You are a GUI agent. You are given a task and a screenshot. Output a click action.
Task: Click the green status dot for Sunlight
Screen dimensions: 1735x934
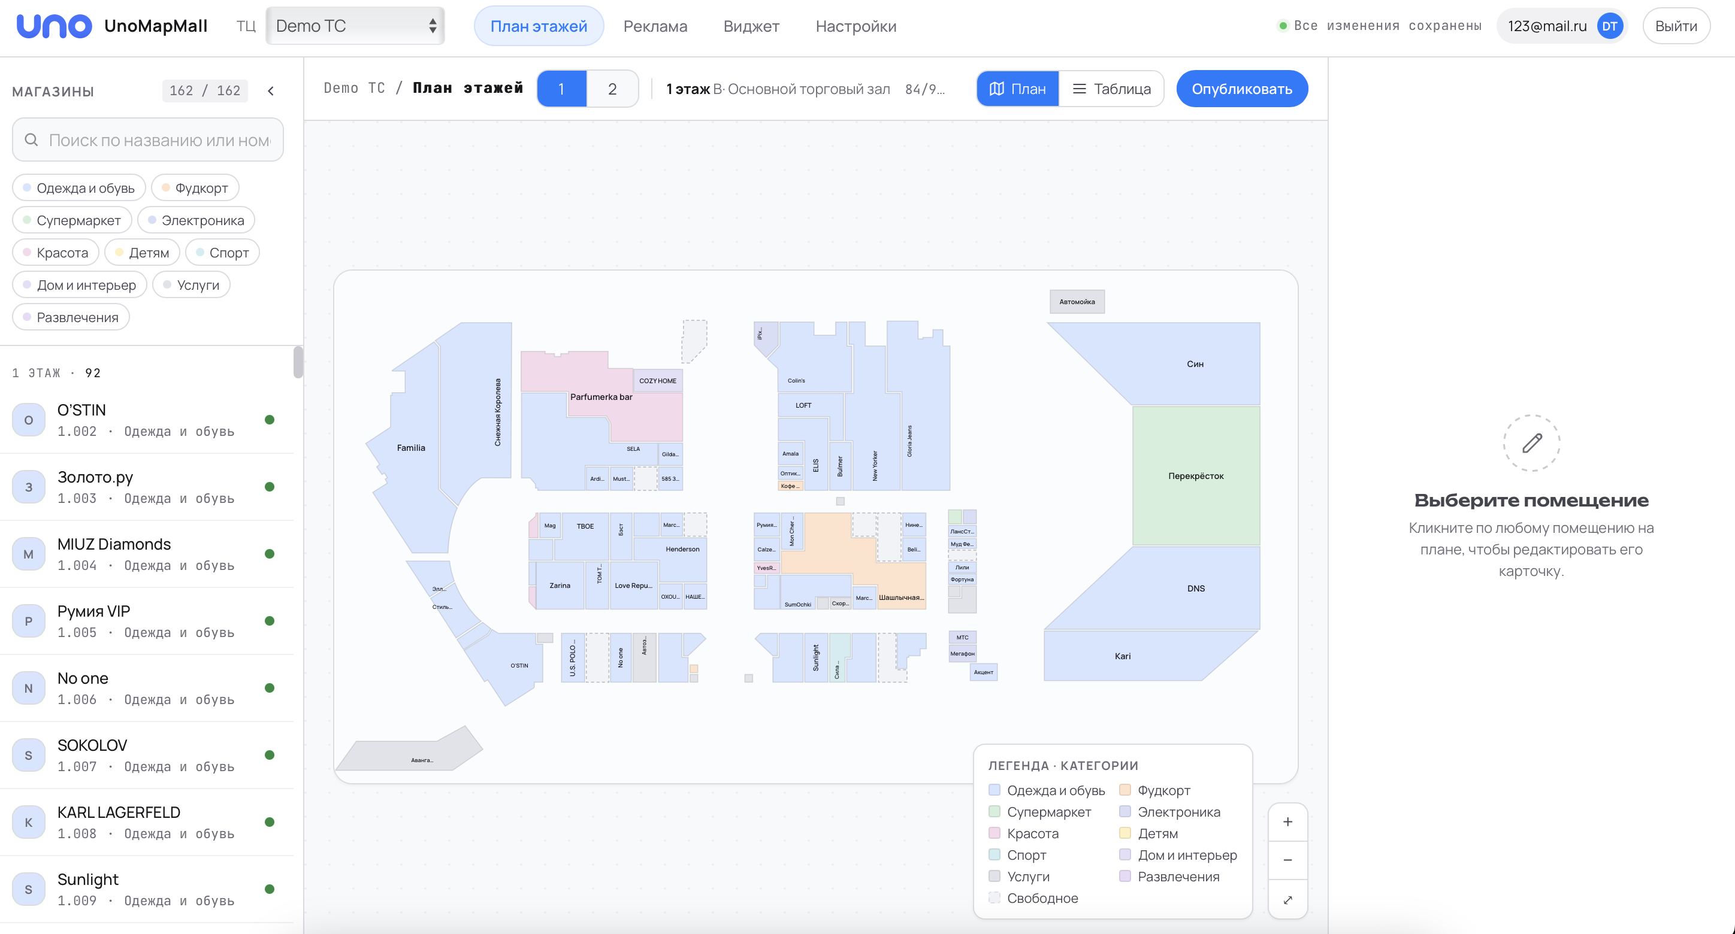(x=270, y=889)
